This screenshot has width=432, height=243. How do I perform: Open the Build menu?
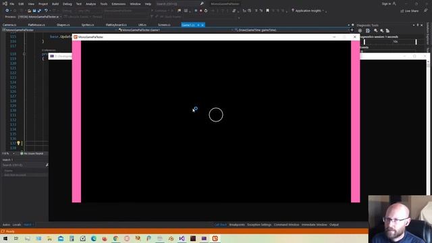(55, 4)
